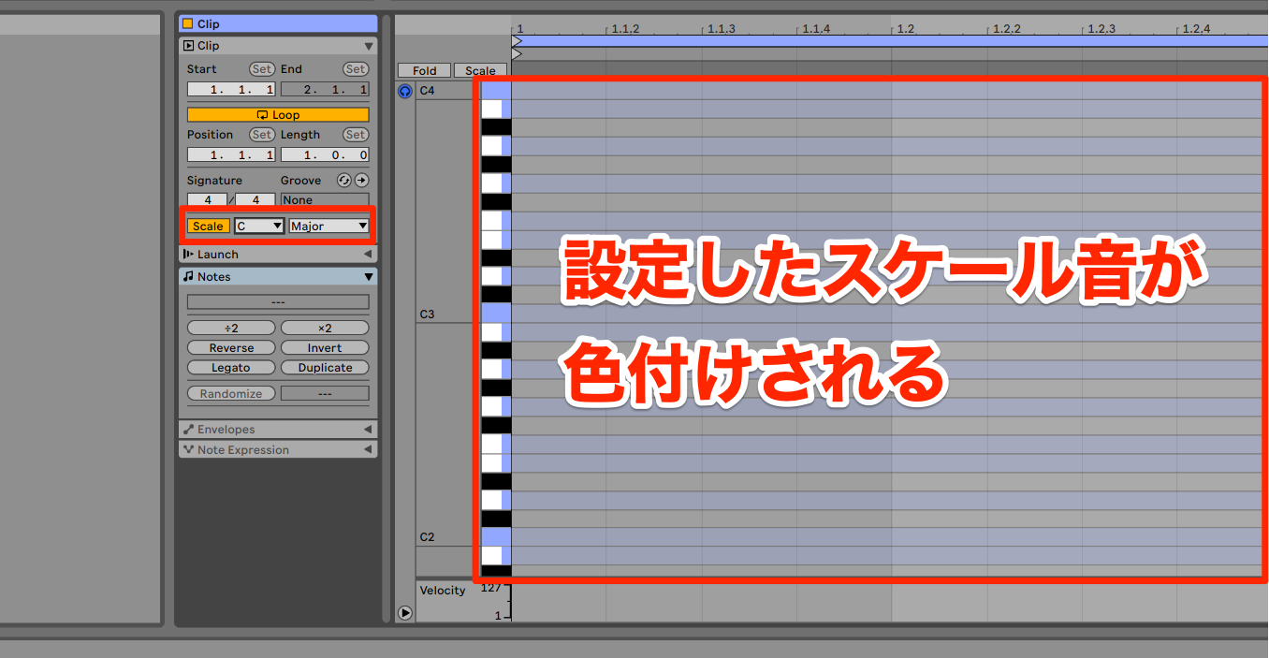Select the Signature denominator field
The image size is (1269, 658).
(255, 199)
